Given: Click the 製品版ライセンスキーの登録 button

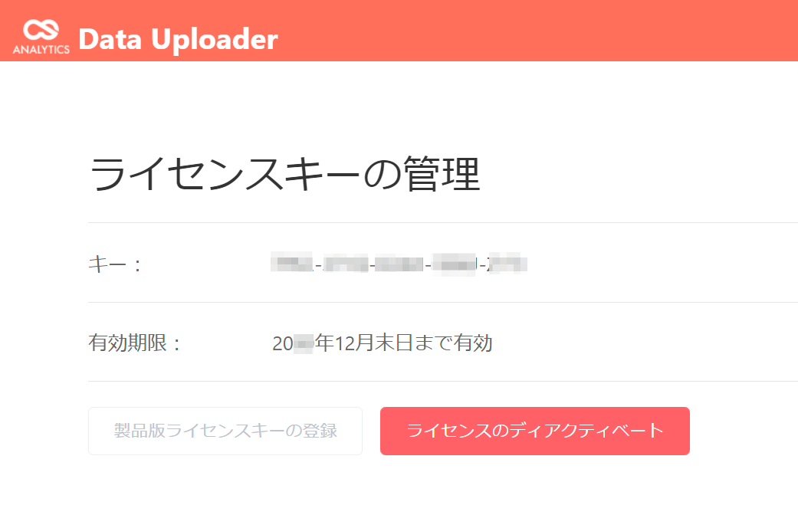Looking at the screenshot, I should [225, 431].
